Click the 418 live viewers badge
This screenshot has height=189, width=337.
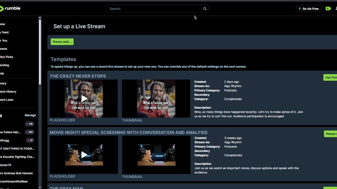pos(29,124)
